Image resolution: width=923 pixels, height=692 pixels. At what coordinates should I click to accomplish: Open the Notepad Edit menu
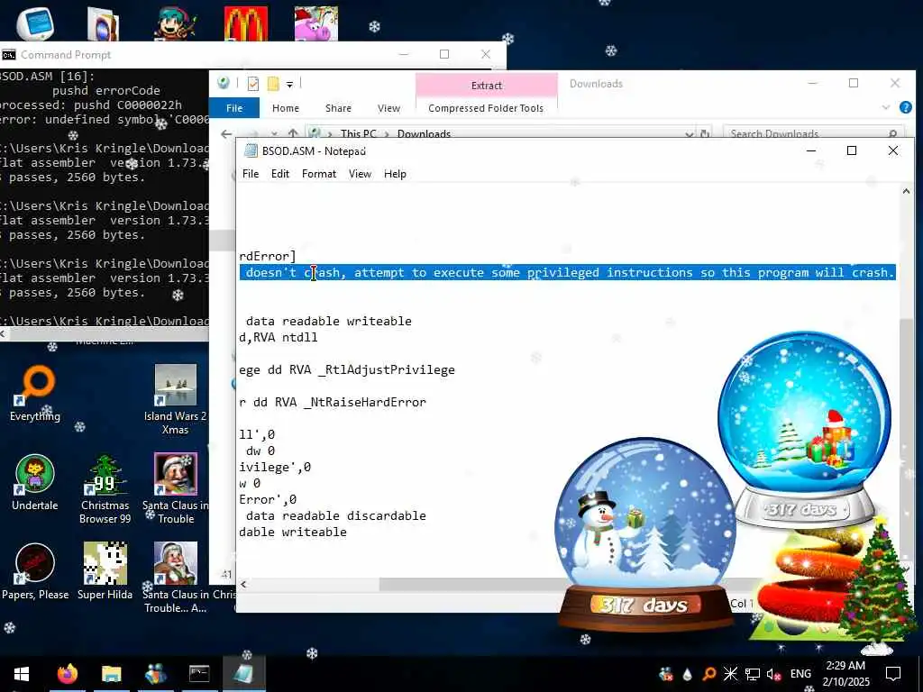point(280,174)
